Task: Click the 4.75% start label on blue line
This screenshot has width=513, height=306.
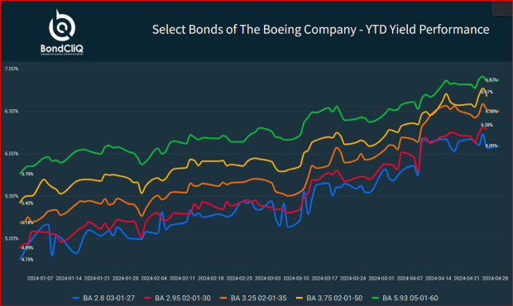Action: (x=27, y=260)
